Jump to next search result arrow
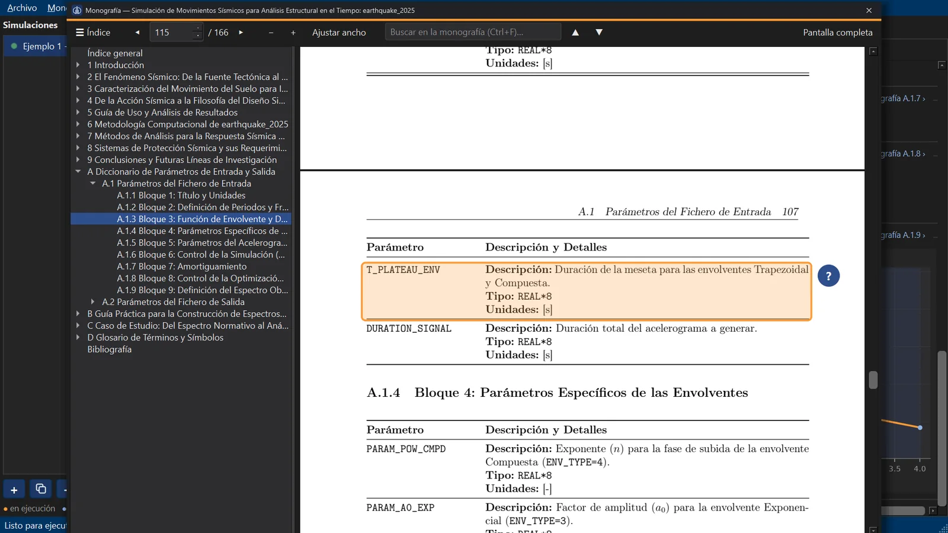This screenshot has width=948, height=533. pos(599,32)
